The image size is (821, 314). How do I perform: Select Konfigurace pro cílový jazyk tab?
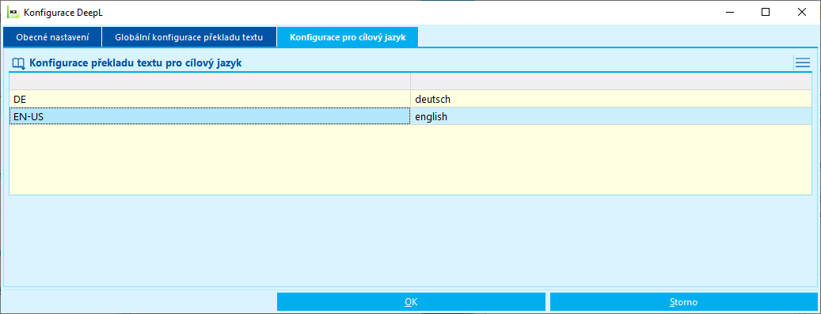(348, 38)
